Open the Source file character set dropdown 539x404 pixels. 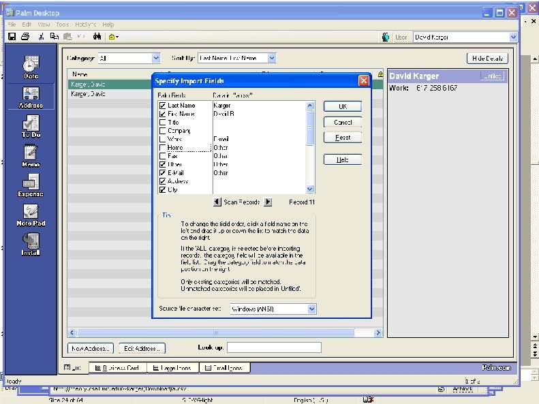(x=311, y=309)
